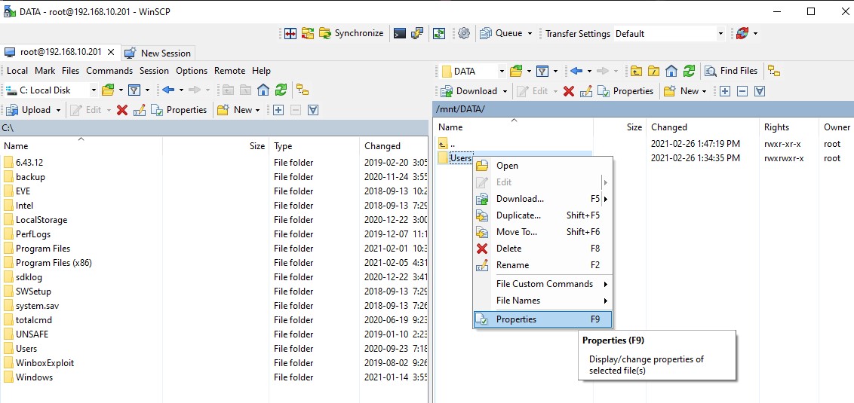Click the local open directory folder icon

(x=108, y=90)
